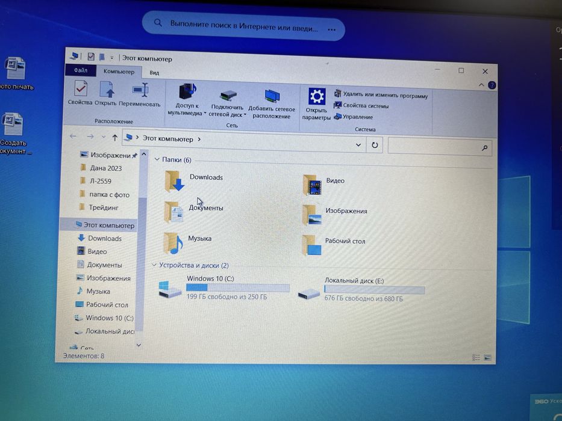
Task: Select Видео in navigation pane
Action: 92,251
